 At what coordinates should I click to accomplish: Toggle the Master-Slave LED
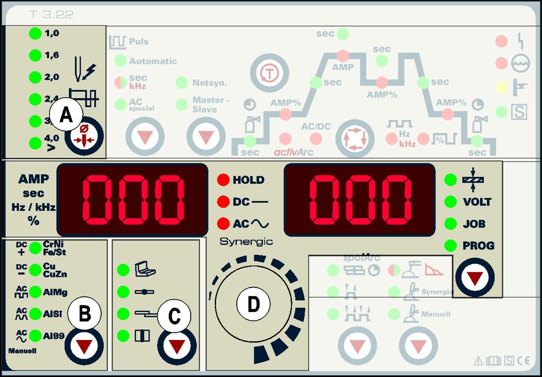pos(182,104)
